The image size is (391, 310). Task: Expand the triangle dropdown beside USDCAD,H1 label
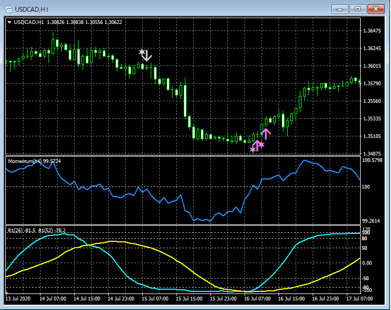10,22
